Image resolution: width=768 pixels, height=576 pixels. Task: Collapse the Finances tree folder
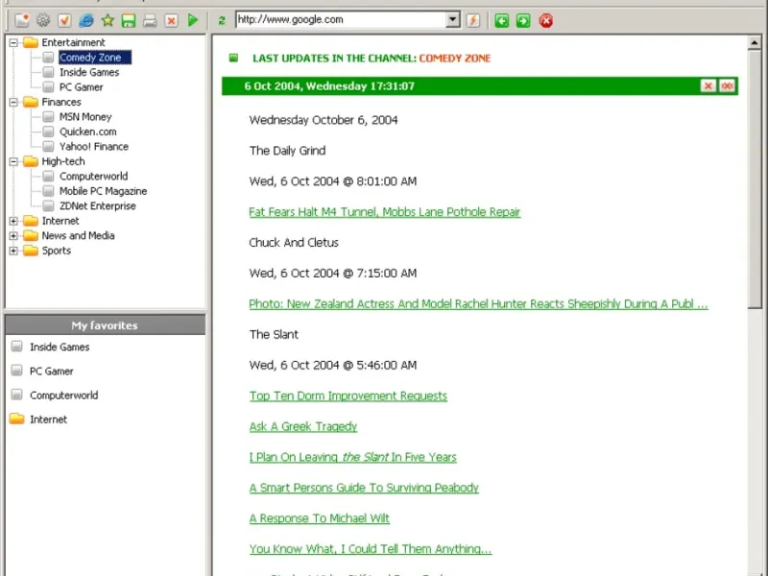coord(13,102)
